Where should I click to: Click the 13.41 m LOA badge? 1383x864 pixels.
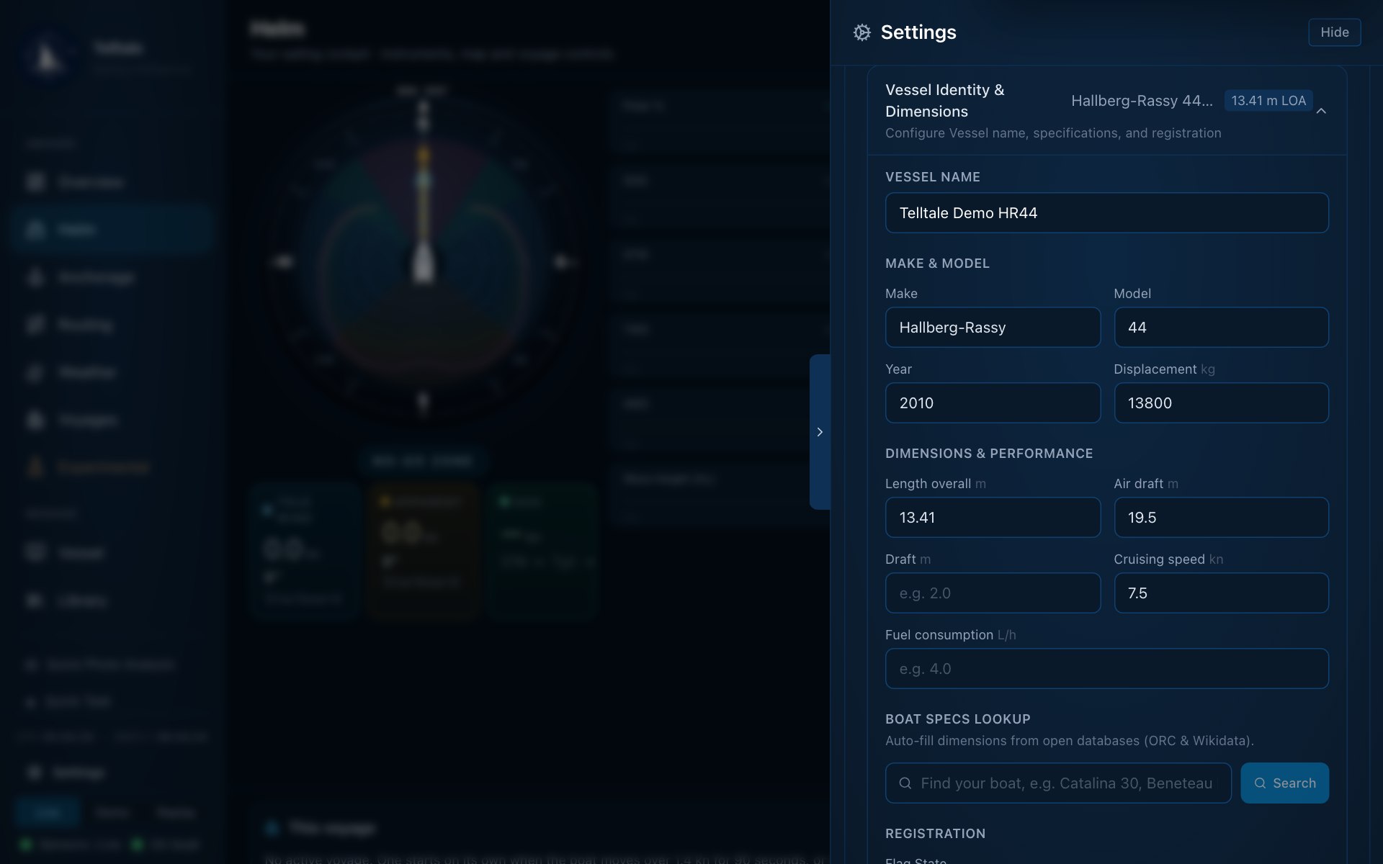point(1268,101)
